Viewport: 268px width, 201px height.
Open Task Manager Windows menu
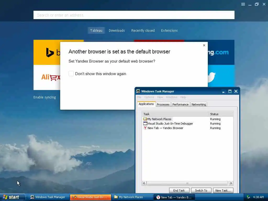point(171,97)
